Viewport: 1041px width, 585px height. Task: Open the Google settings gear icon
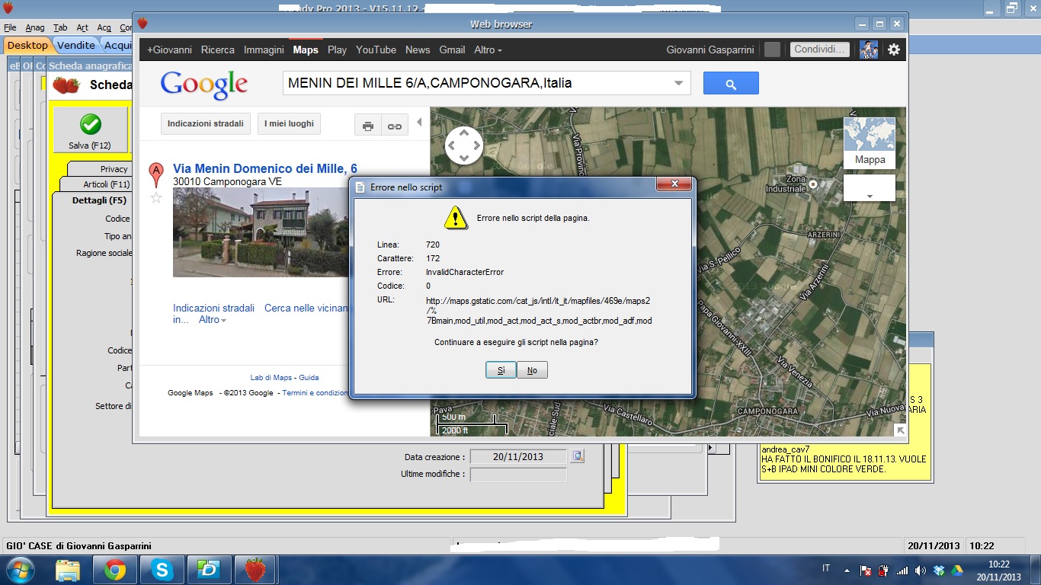pos(894,50)
